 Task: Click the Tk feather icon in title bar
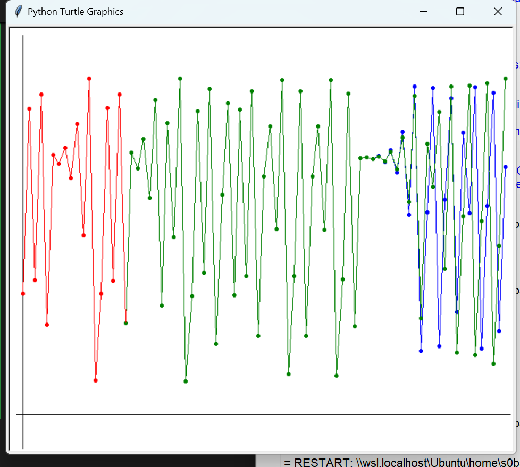click(18, 11)
